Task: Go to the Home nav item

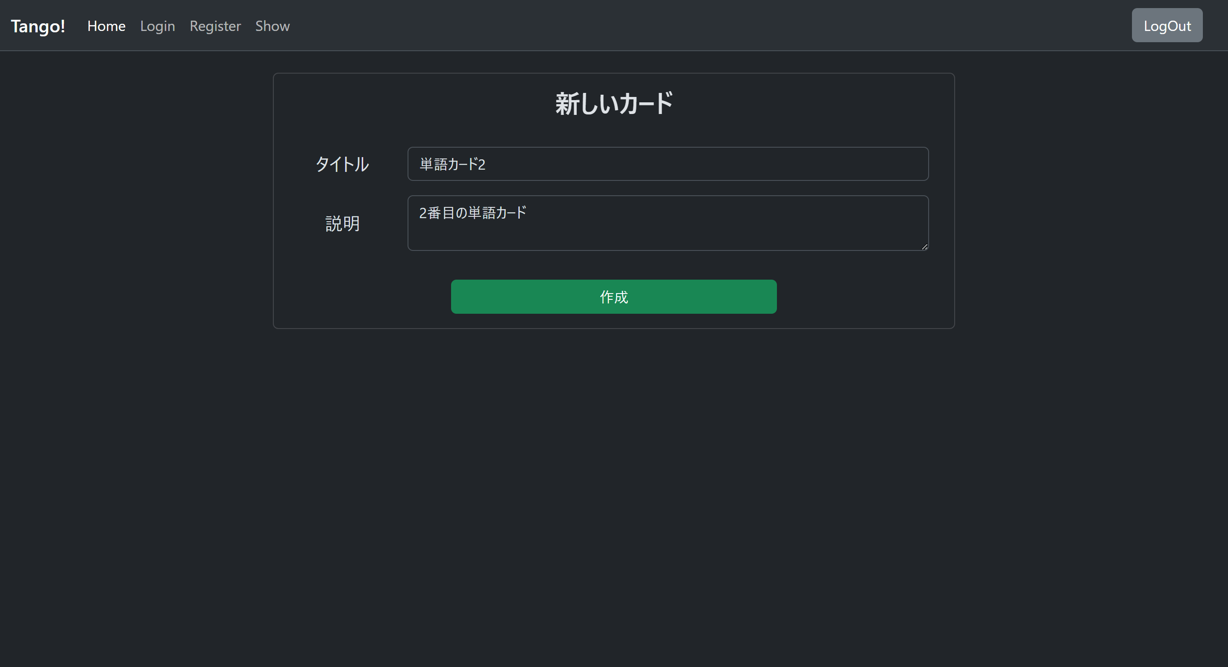Action: tap(106, 26)
